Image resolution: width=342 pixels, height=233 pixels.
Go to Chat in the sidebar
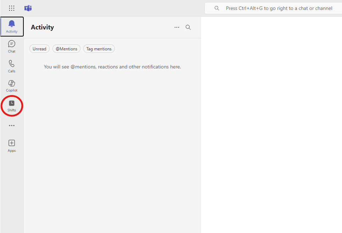click(x=12, y=46)
